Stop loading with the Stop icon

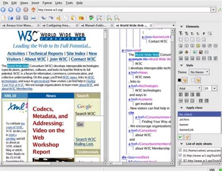click(x=26, y=10)
